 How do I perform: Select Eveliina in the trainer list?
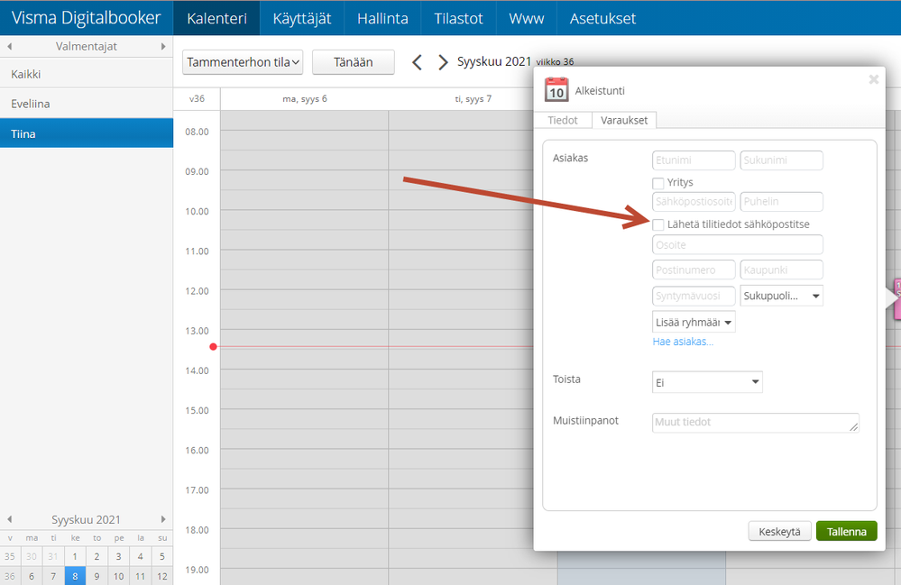coord(87,104)
